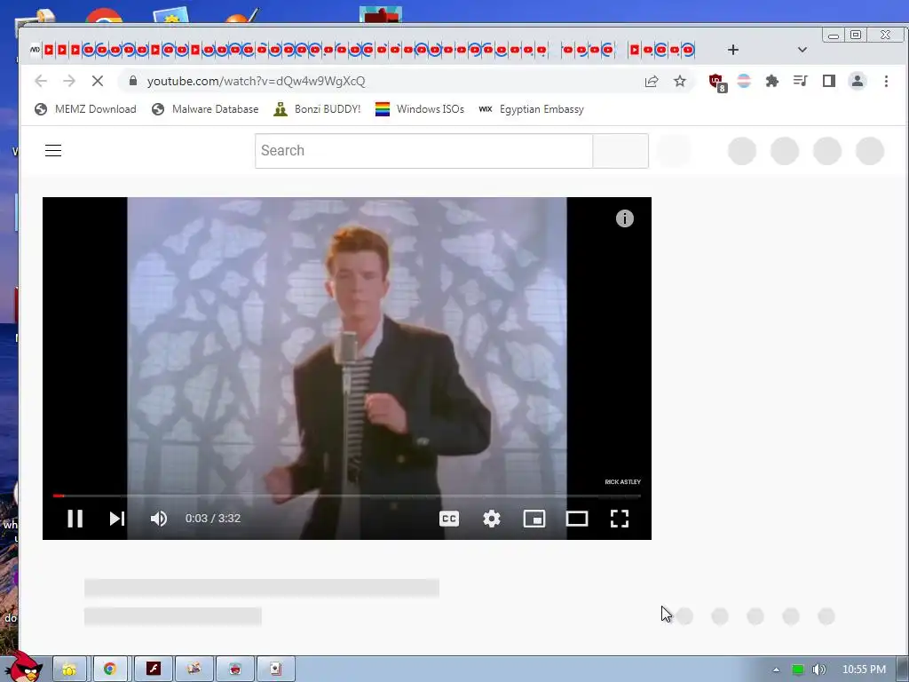Image resolution: width=909 pixels, height=682 pixels.
Task: Click the RICK ASTLEY channel watermark
Action: [x=622, y=482]
